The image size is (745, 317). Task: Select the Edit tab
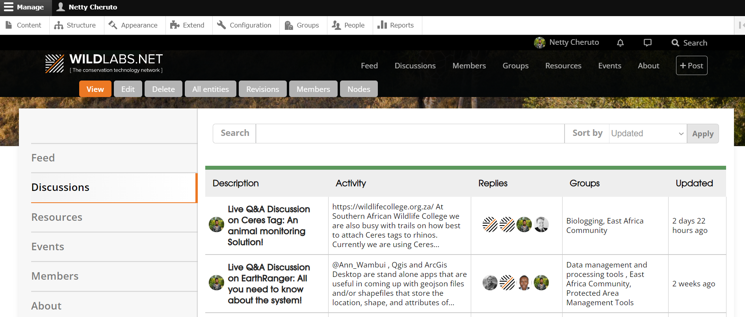click(128, 89)
